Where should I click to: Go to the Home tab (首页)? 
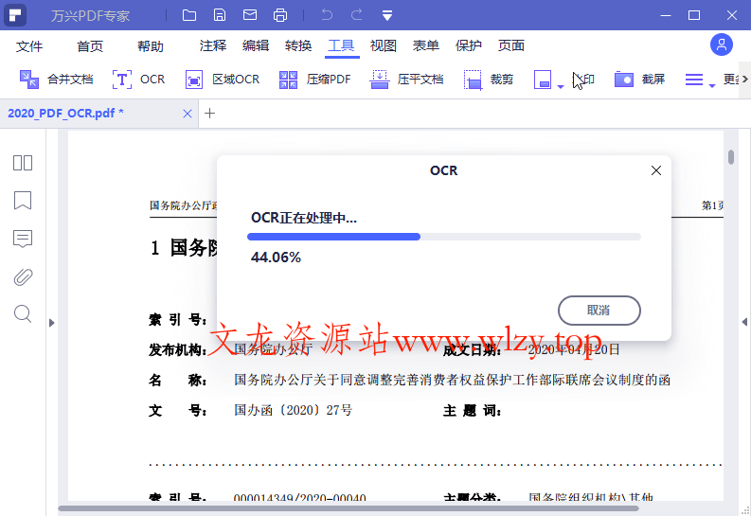[90, 46]
